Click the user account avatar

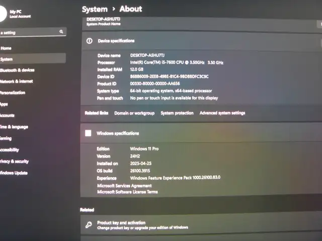[x=3, y=14]
